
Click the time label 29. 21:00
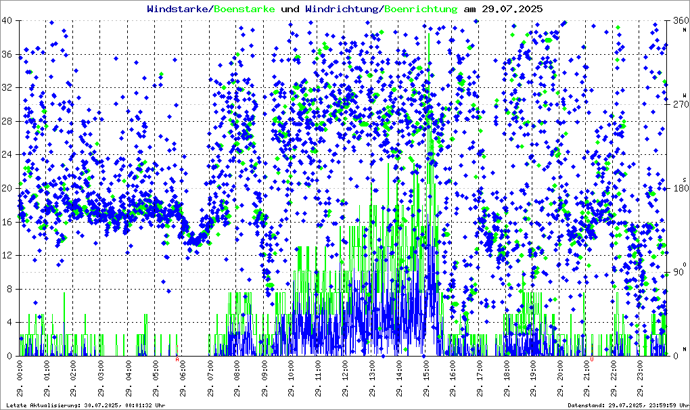[587, 379]
